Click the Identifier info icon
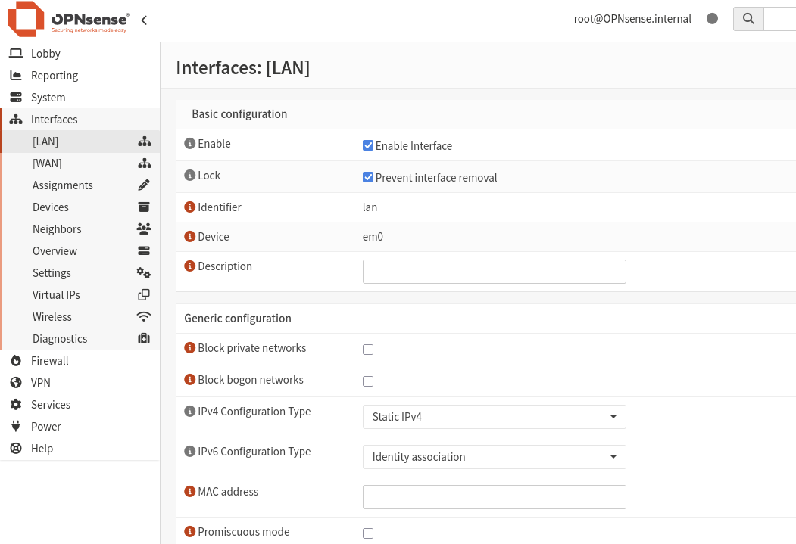796x544 pixels. click(190, 207)
